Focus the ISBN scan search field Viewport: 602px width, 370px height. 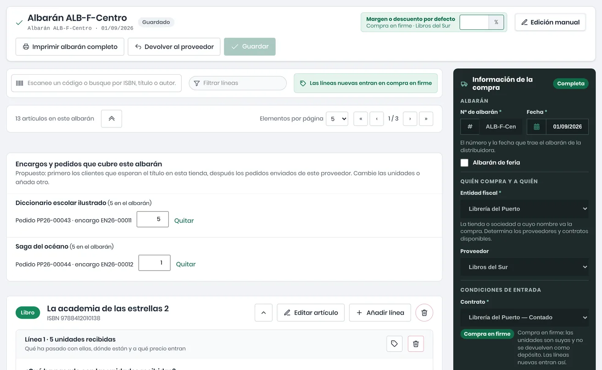click(96, 83)
